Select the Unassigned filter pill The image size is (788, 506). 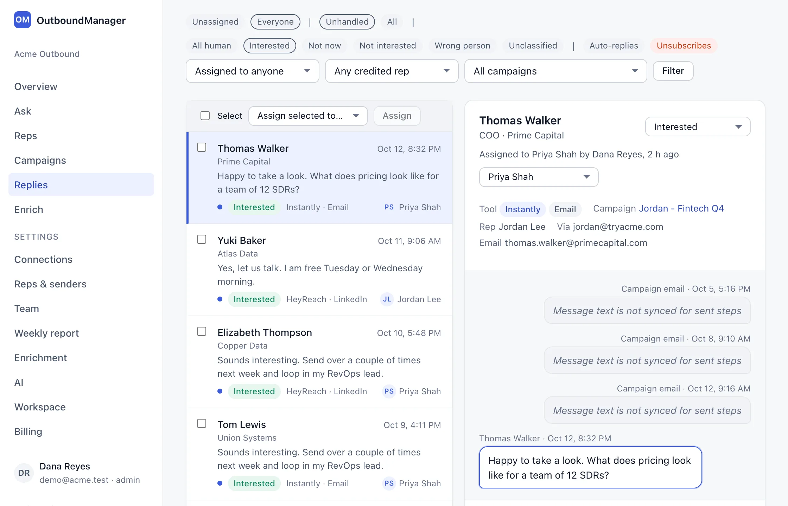[215, 22]
